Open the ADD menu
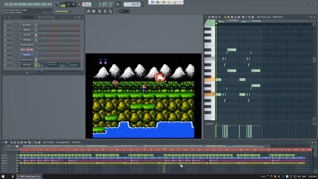This screenshot has width=318, height=179. click(x=15, y=4)
